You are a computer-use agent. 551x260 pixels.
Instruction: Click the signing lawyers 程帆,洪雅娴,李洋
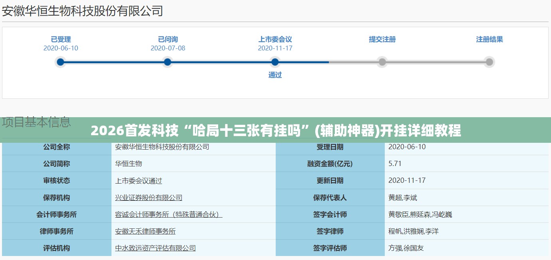(414, 231)
